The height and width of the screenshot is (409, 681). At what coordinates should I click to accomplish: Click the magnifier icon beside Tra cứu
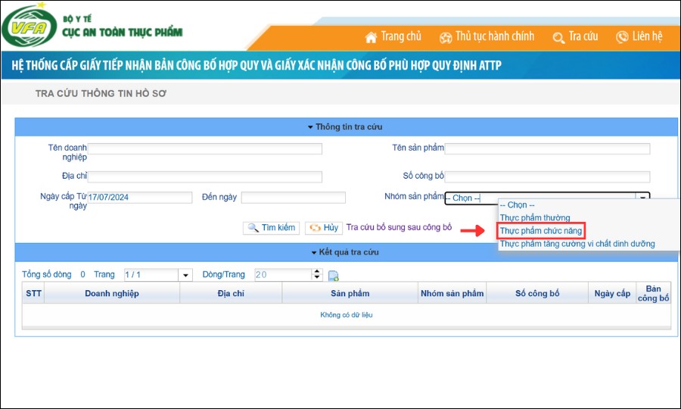pyautogui.click(x=558, y=38)
